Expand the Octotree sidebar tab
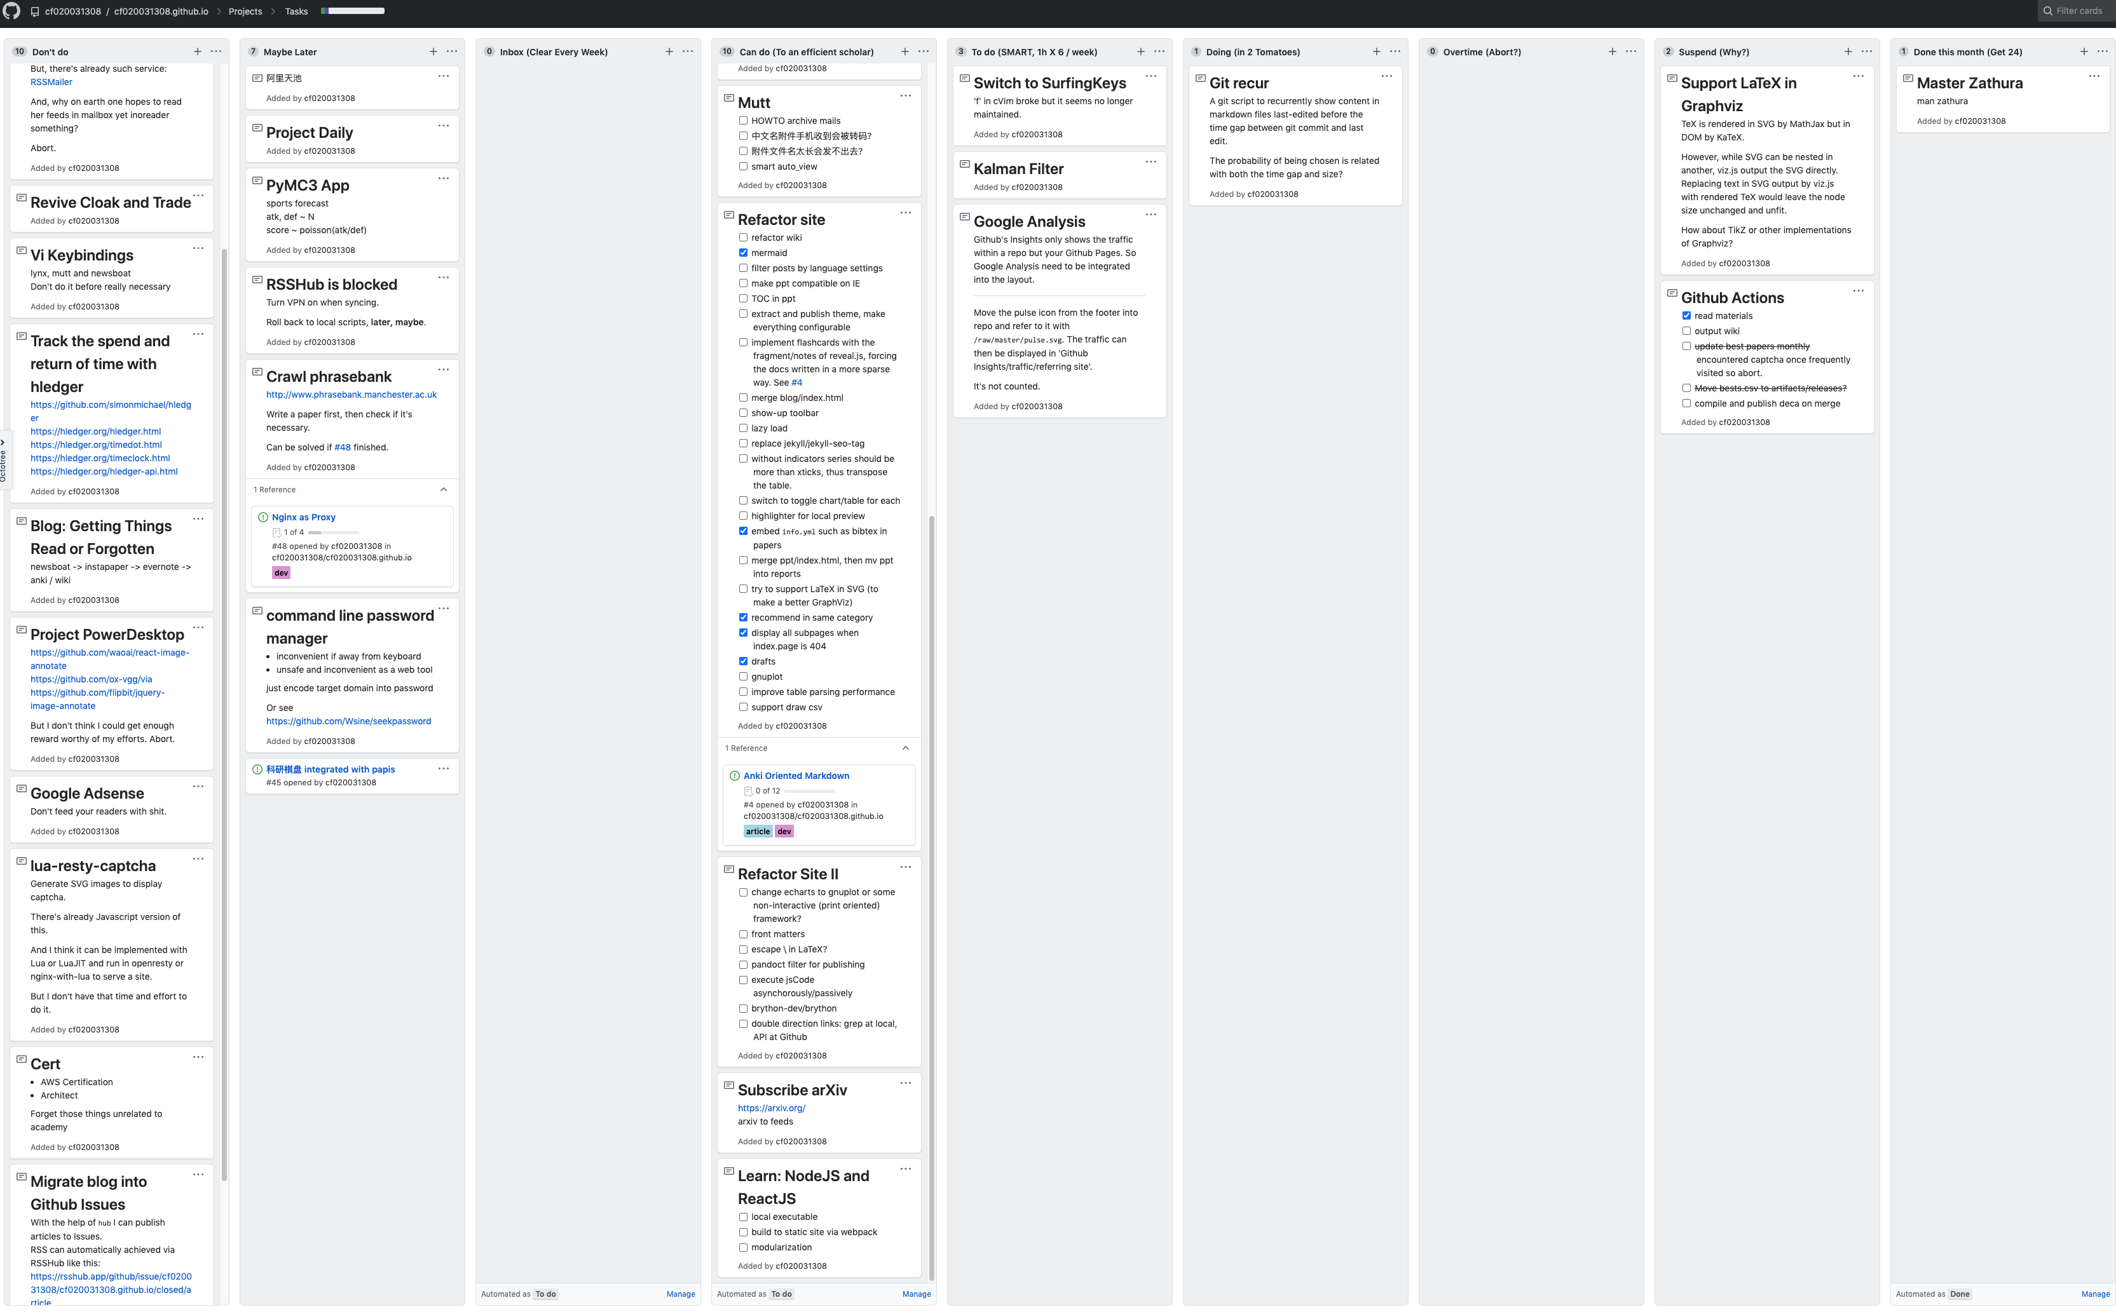This screenshot has height=1312, width=2116. coord(4,461)
